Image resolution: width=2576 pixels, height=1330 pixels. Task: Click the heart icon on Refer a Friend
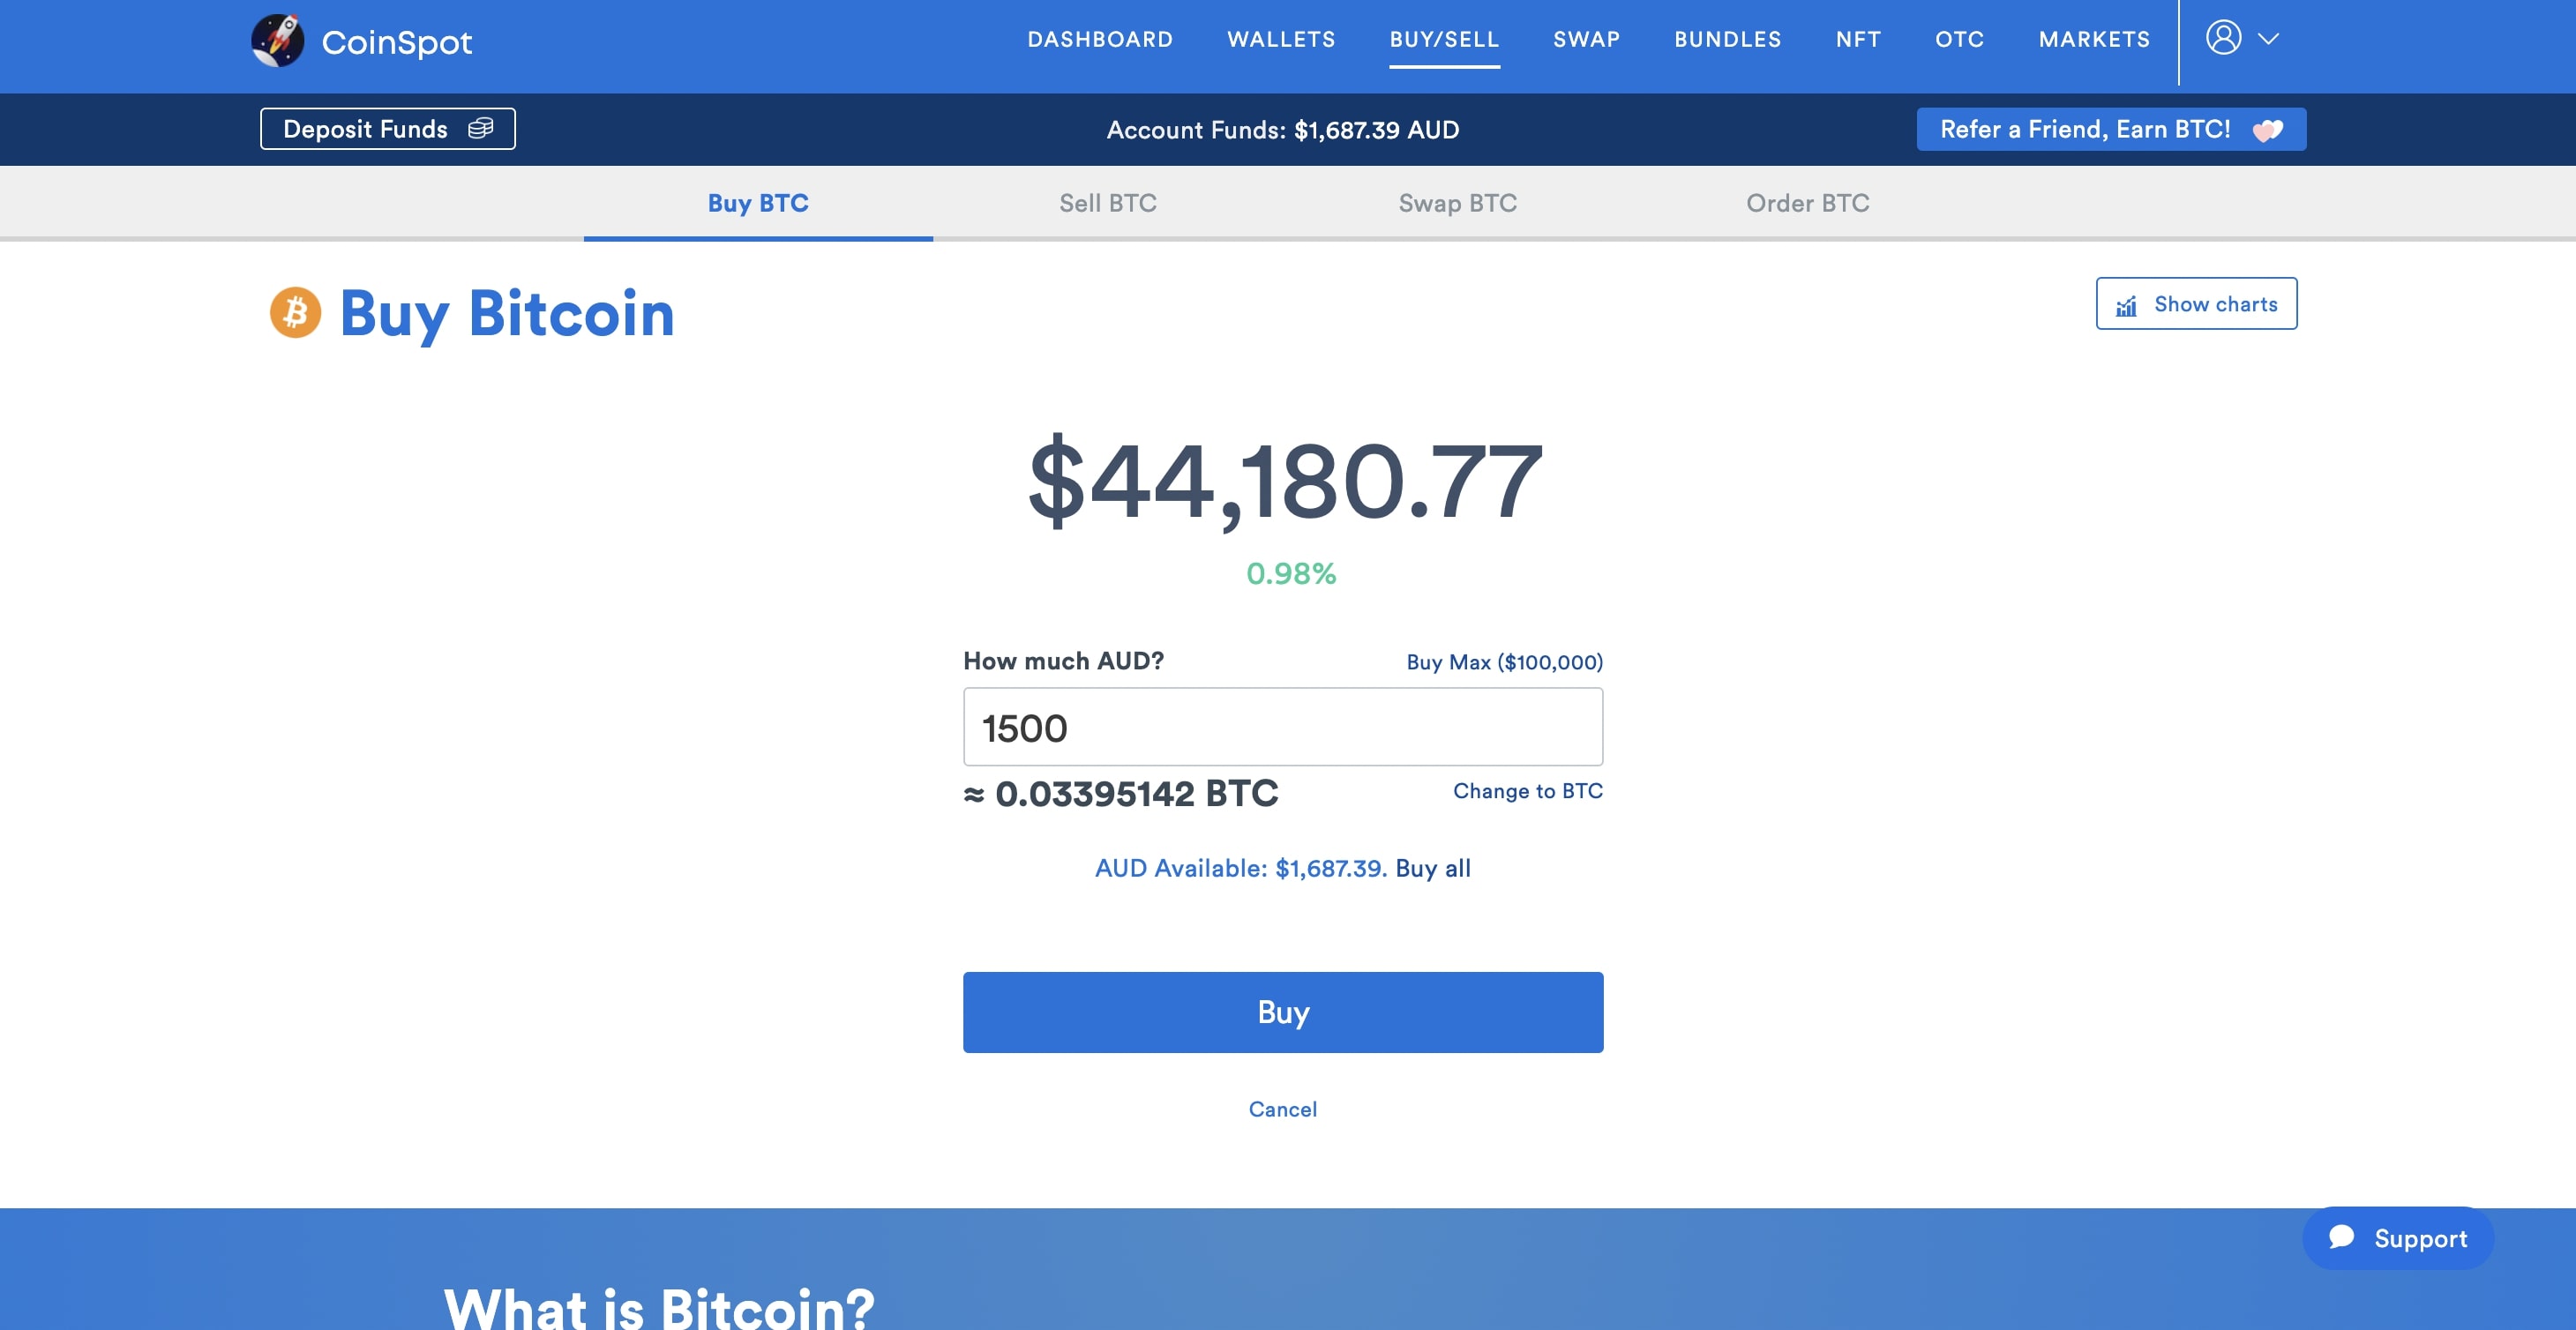[2267, 130]
